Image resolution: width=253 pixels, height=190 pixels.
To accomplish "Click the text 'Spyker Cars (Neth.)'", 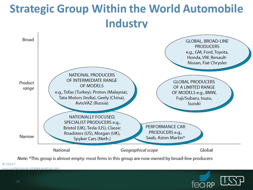I will point(92,139).
